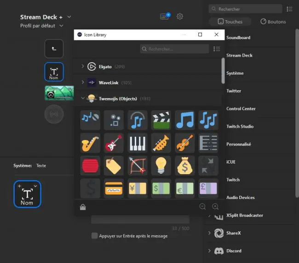Open the Stream Deck store icon

165,16
